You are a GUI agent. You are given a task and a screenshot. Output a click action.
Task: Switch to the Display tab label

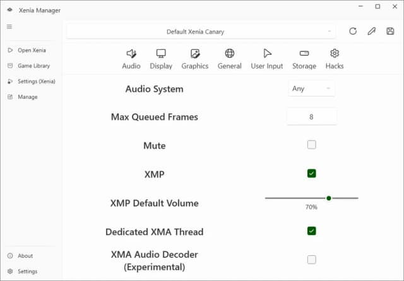[161, 66]
